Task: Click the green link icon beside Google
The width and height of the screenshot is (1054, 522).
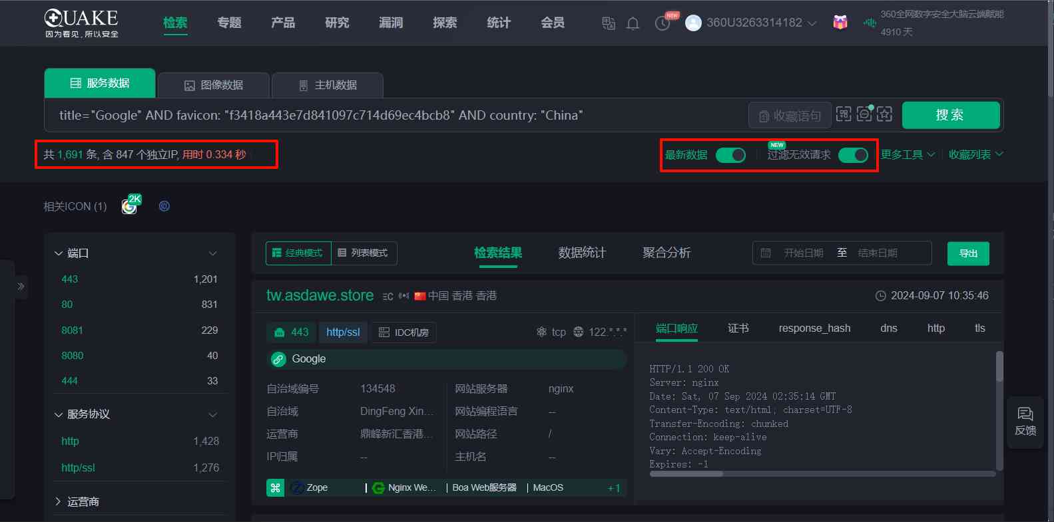Action: 279,359
